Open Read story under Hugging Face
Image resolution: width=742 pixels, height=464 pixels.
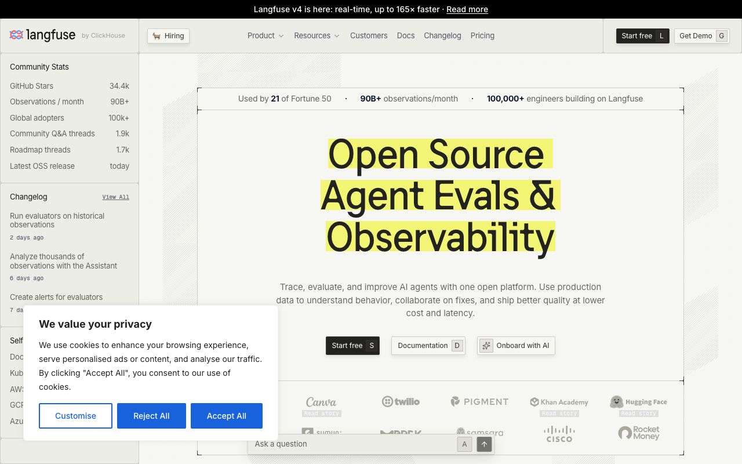639,414
